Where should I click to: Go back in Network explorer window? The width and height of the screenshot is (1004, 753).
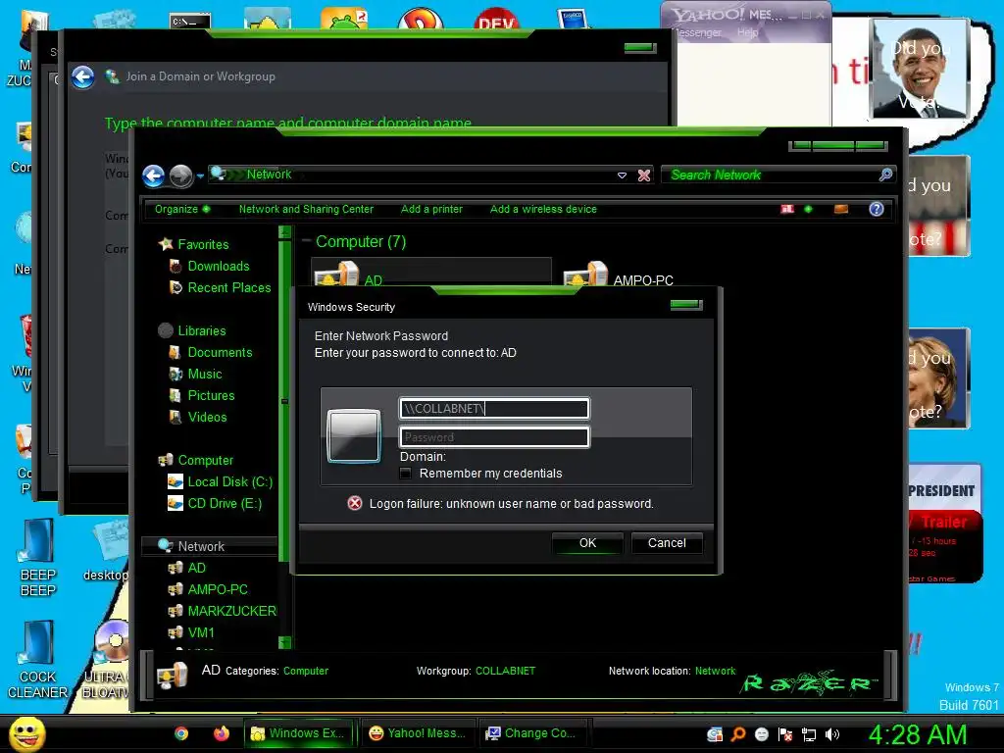pos(154,176)
